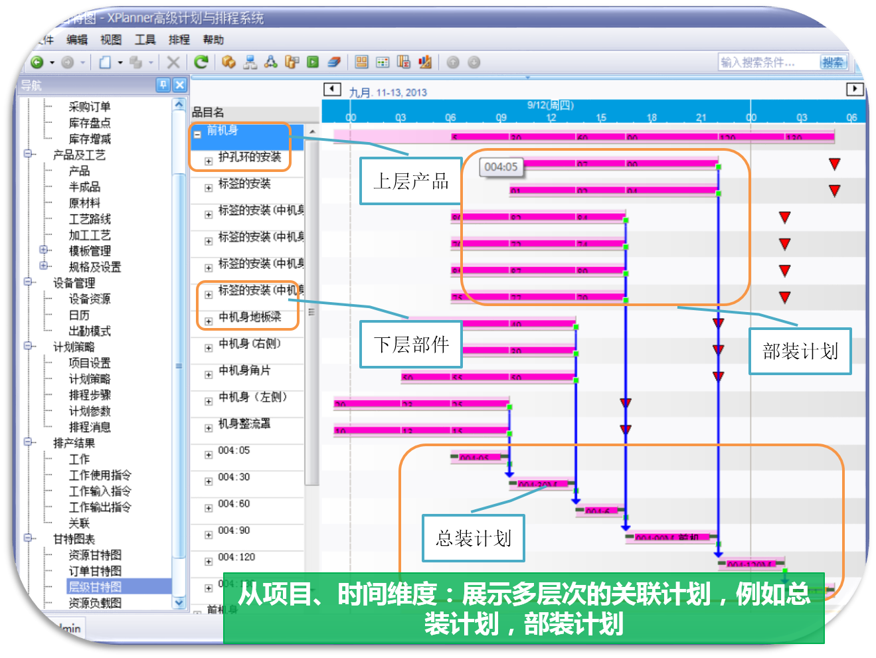Open the Back button history dropdown

click(52, 63)
